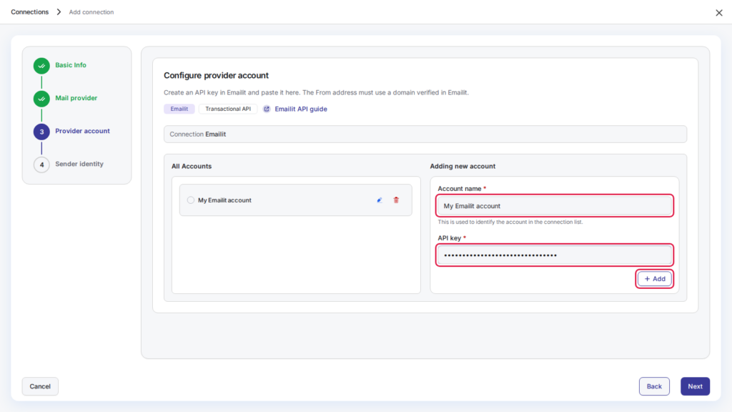
Task: Open external link icon beside Emailit API guide
Action: point(267,109)
